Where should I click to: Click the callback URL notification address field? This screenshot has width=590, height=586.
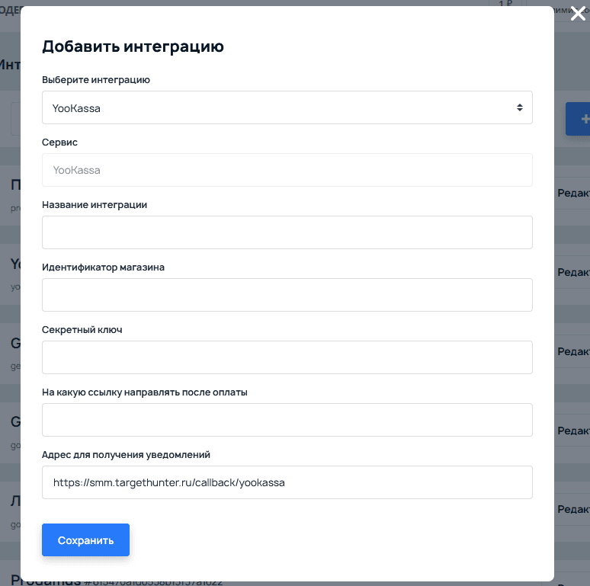287,482
